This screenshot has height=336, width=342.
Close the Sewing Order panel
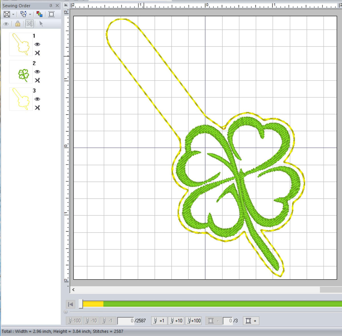click(x=57, y=5)
